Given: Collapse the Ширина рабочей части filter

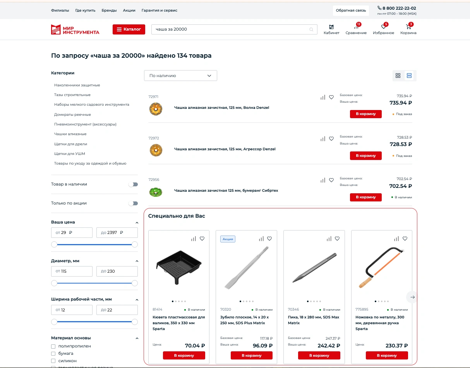Looking at the screenshot, I should (x=137, y=300).
